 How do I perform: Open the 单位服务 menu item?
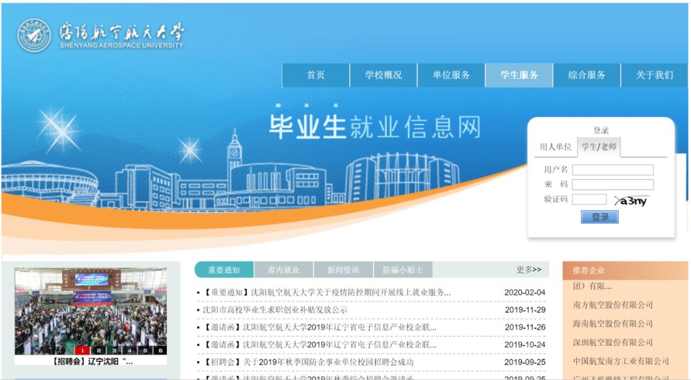(451, 75)
